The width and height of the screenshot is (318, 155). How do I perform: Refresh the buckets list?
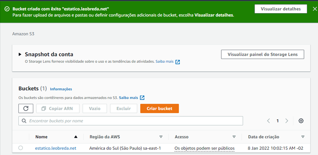click(x=26, y=108)
